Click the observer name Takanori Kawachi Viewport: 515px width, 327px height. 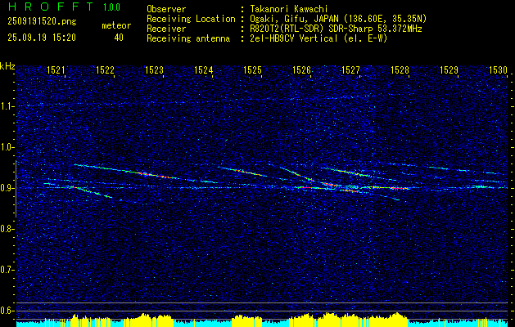[x=289, y=9]
